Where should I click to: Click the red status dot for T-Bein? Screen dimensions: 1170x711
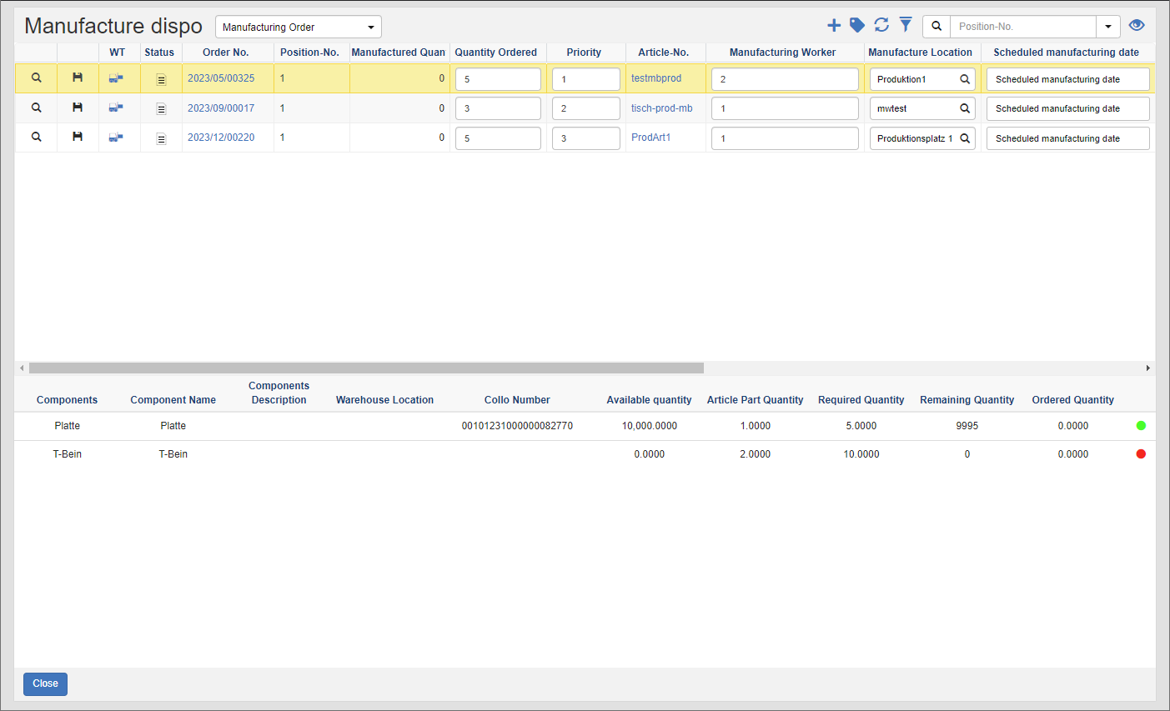[x=1141, y=454]
